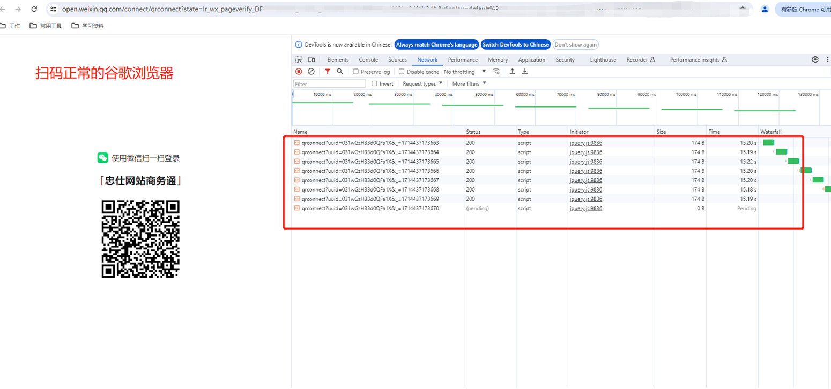Expand the More filters dropdown
Screen dimensions: 831x389
click(x=469, y=83)
